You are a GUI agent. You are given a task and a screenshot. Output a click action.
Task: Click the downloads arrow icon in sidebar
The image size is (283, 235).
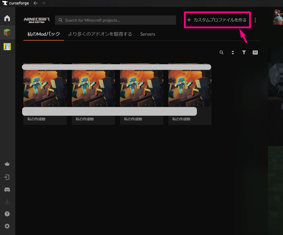pos(7,201)
